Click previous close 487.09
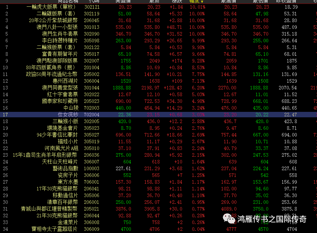Screen dimensions: 317x233 (289, 27)
